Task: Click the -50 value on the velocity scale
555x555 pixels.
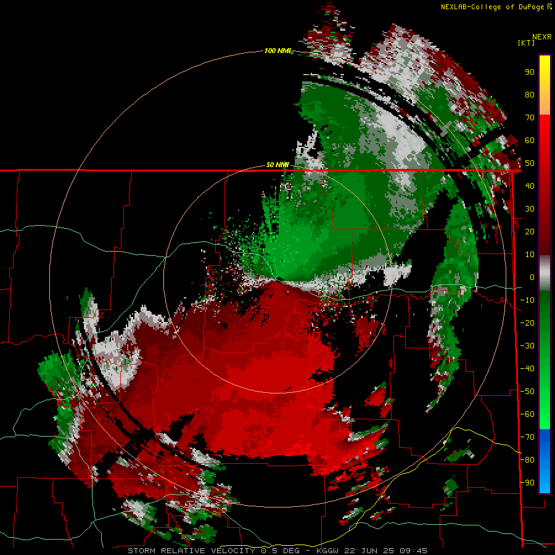Action: point(527,392)
